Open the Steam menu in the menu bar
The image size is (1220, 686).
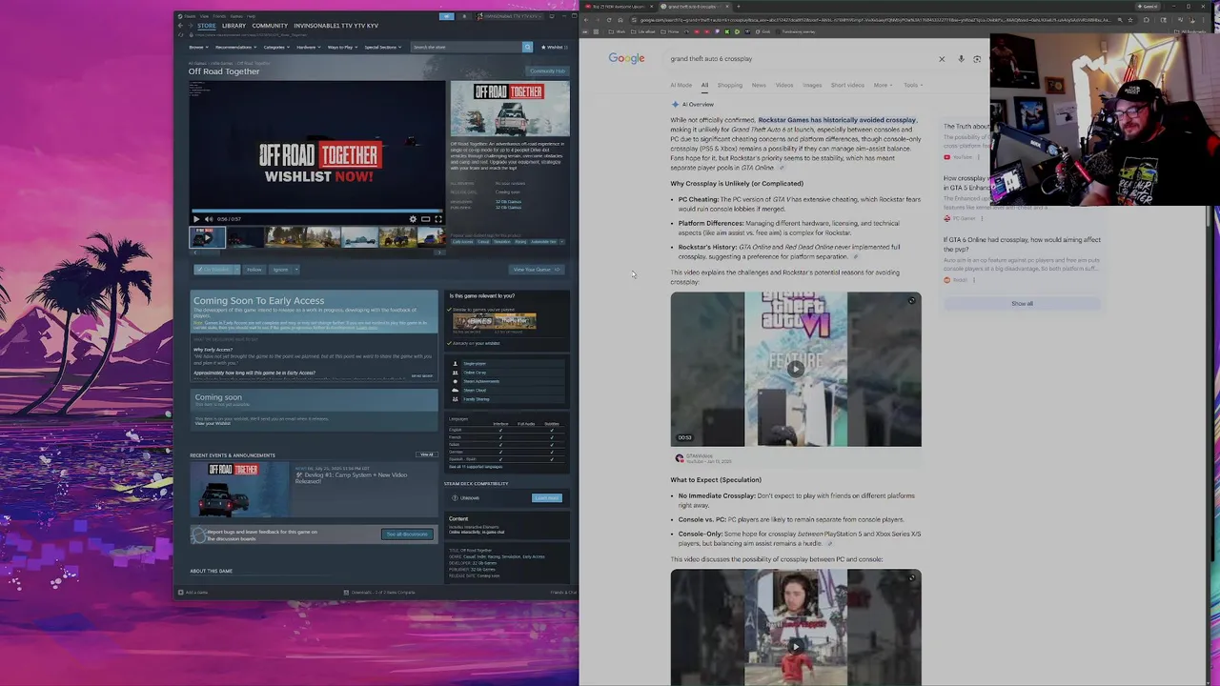(x=188, y=16)
